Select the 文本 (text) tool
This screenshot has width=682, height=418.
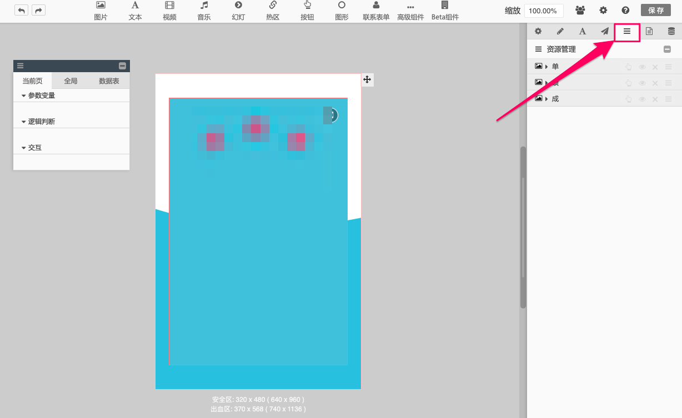pos(135,11)
